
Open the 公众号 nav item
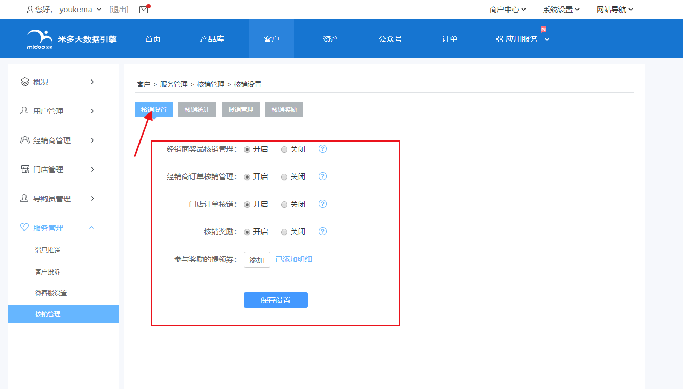click(390, 39)
